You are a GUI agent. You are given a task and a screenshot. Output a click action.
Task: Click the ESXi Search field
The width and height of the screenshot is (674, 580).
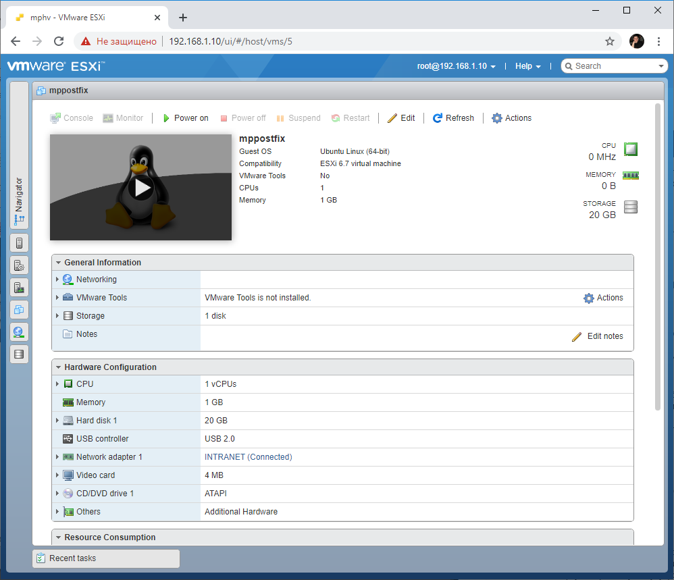tap(613, 66)
